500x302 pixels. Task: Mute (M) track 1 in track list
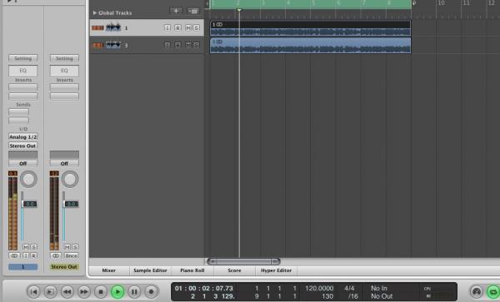point(188,28)
